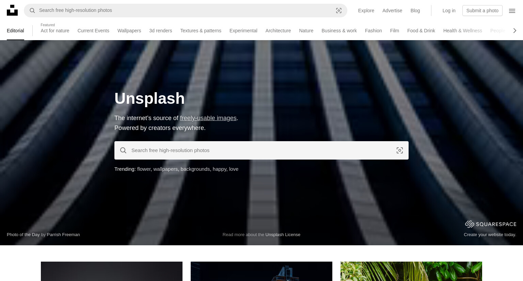
Task: Open the Wallpapers category
Action: (129, 31)
